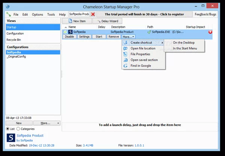Open the Edit menu
This screenshot has width=225, height=156.
point(25,15)
